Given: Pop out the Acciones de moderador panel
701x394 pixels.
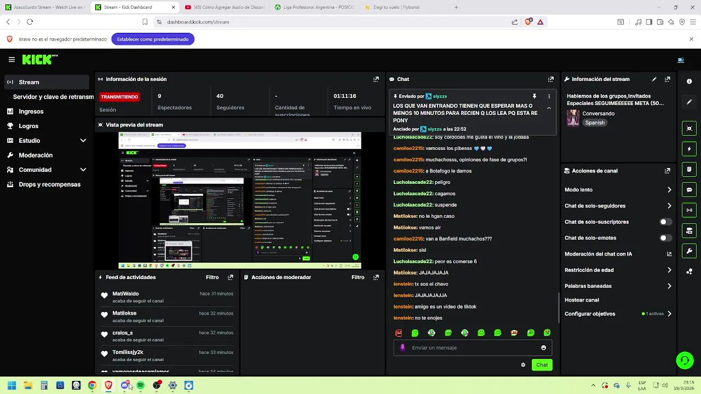Looking at the screenshot, I should coord(376,277).
